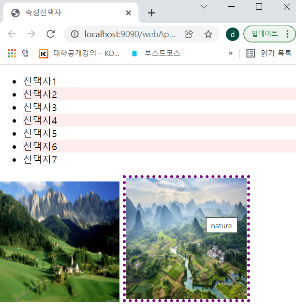Open the 읽기 목록 reading list
Viewport: 296px width, 306px height.
tap(269, 53)
